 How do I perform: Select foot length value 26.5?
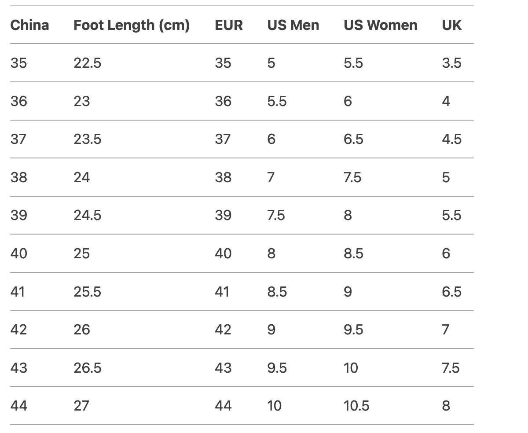tap(87, 367)
